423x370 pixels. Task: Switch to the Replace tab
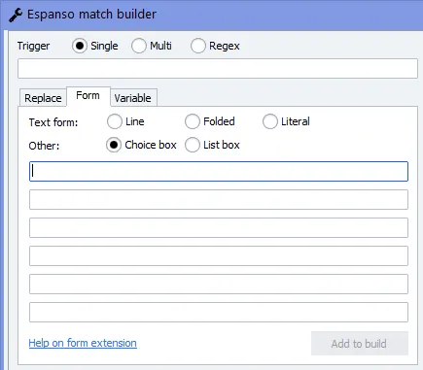(x=43, y=98)
